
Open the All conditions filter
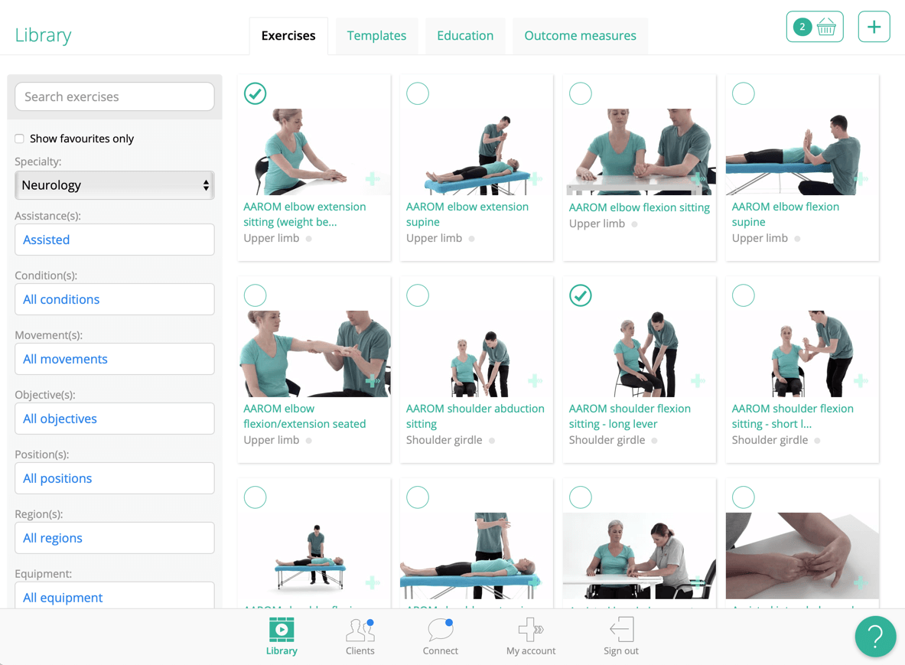pyautogui.click(x=114, y=299)
